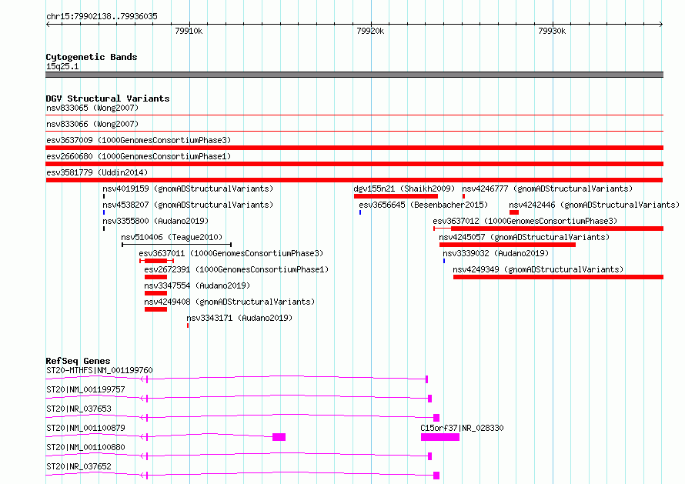685x484 pixels.
Task: Select esv3637012 1000Genomes Phase3 variant
Action: click(525, 221)
